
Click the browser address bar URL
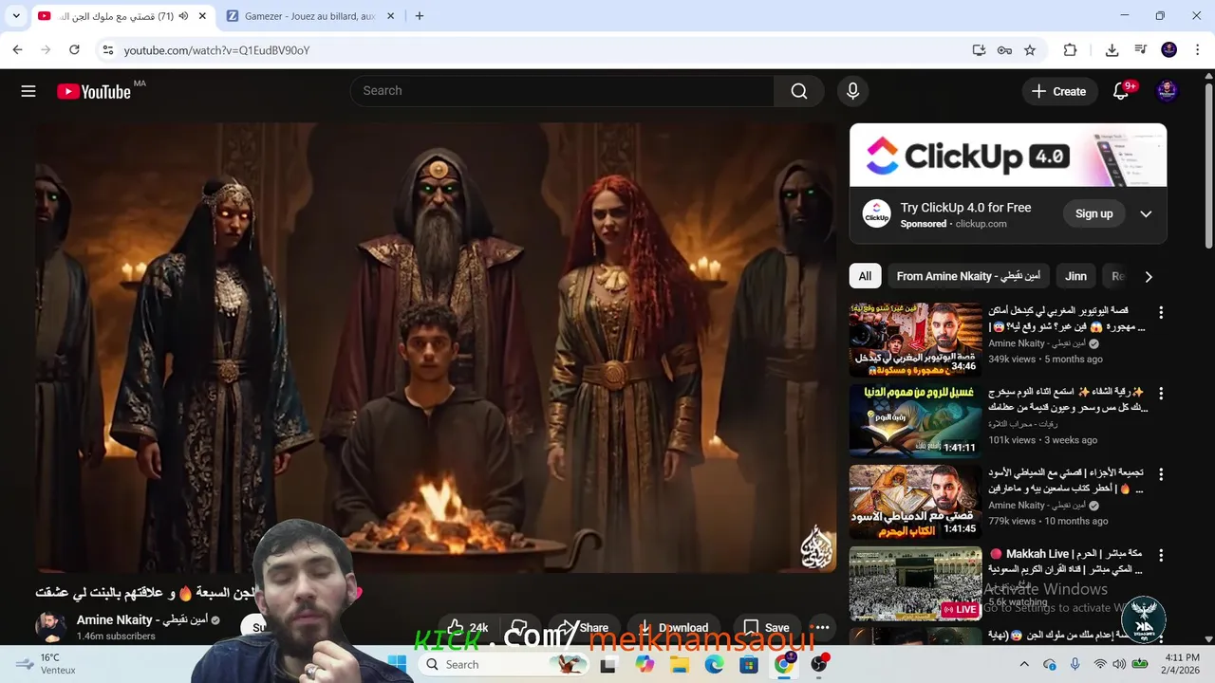pos(216,50)
